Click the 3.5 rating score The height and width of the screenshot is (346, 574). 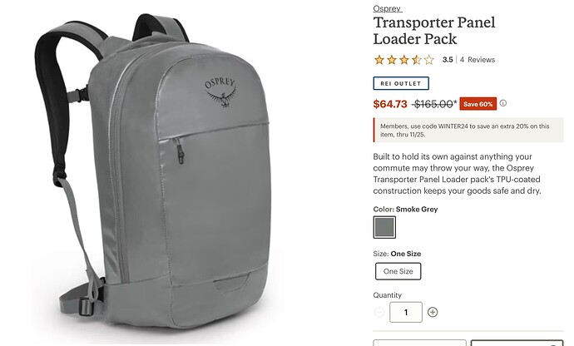tap(448, 60)
